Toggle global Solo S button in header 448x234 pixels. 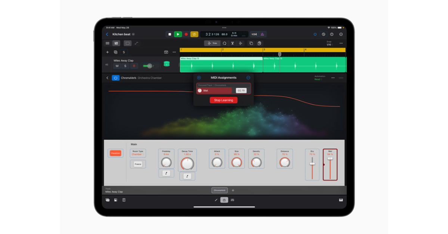[x=124, y=52]
